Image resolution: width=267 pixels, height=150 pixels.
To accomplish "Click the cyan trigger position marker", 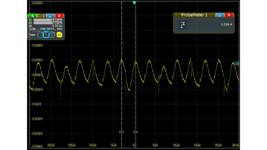I will [x=134, y=3].
